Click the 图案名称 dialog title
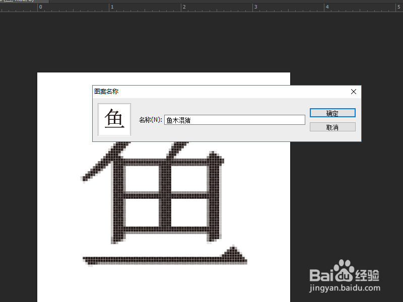Viewport: 403px width, 302px height. click(x=106, y=92)
